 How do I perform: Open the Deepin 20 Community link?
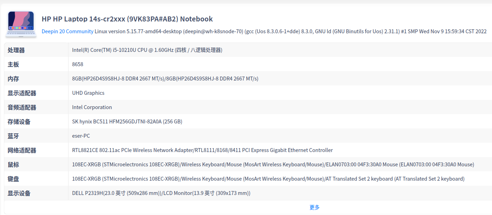[67, 31]
